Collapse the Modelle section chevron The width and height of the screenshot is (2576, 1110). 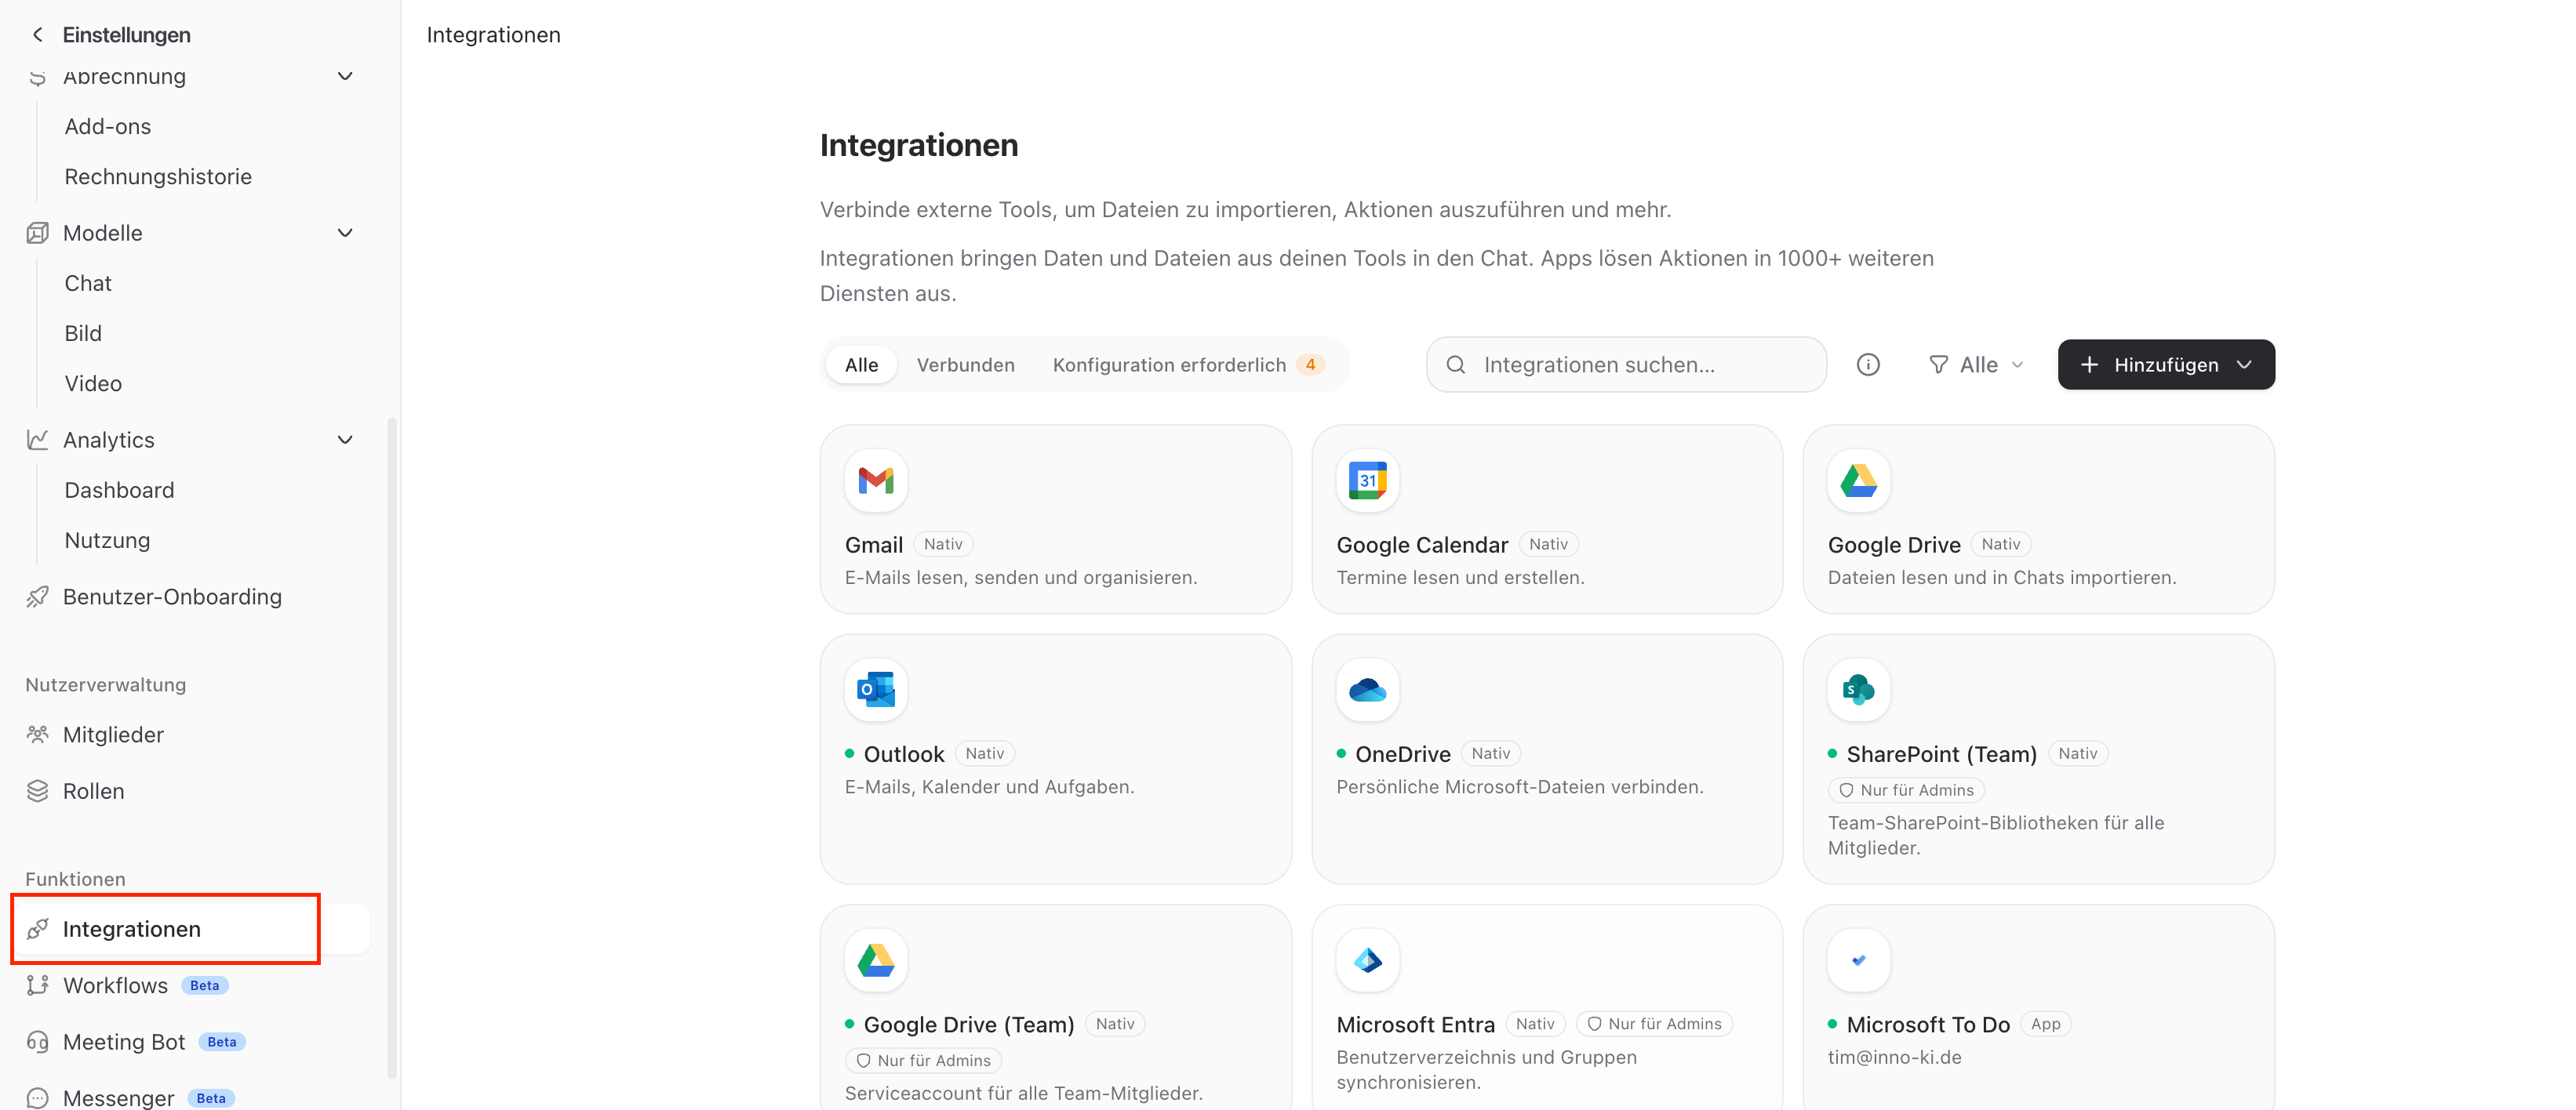(345, 233)
